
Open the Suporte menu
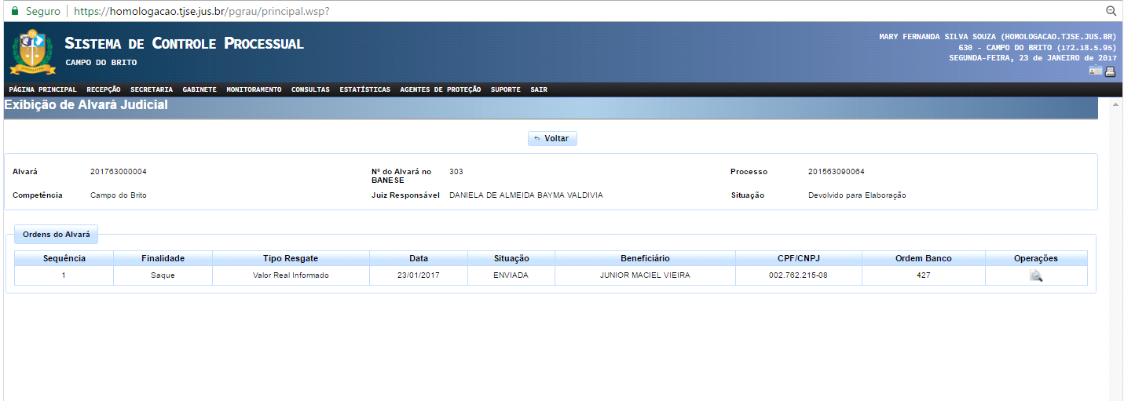click(x=505, y=89)
